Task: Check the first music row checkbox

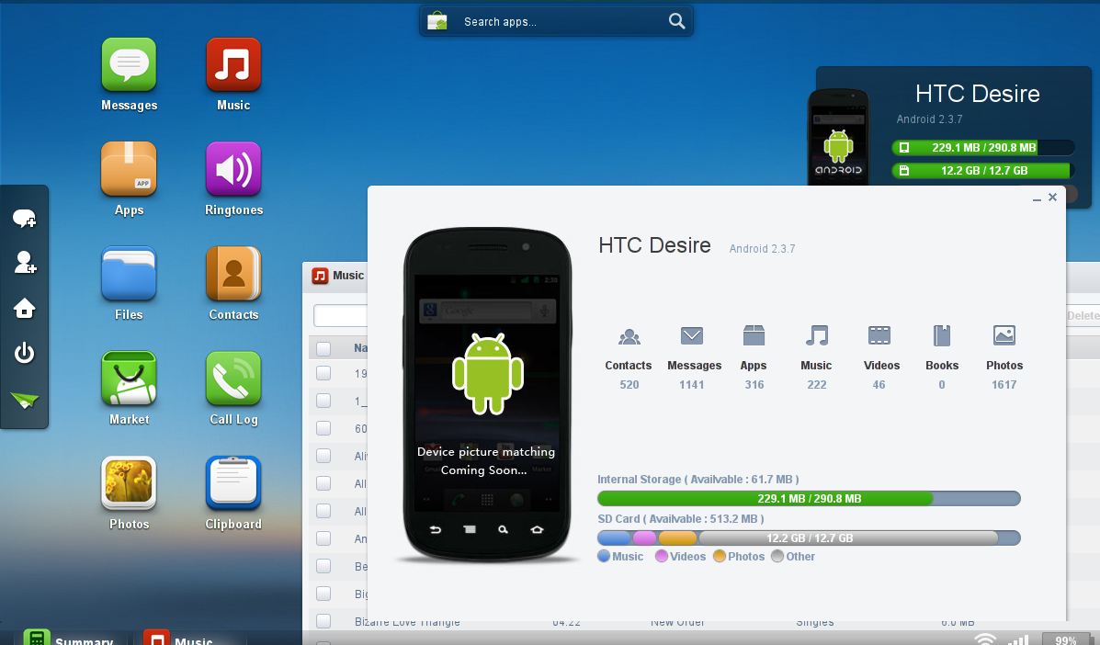Action: tap(323, 373)
